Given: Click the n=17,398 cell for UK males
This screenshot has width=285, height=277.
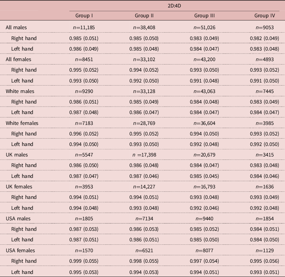Looking at the screenshot, I should pos(144,155).
